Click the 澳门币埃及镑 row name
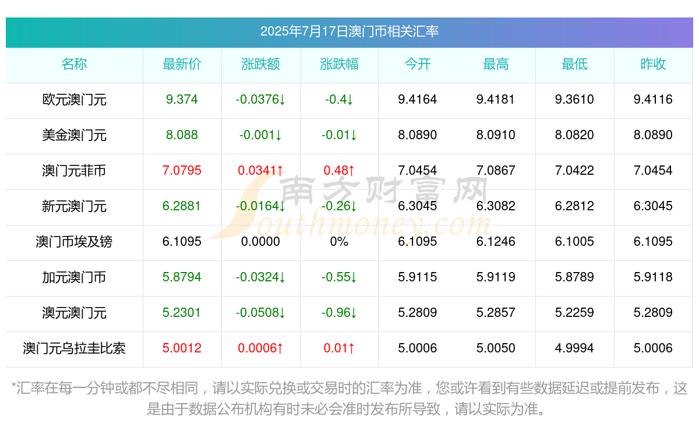Screen dimensions: 699x427 pyautogui.click(x=75, y=242)
